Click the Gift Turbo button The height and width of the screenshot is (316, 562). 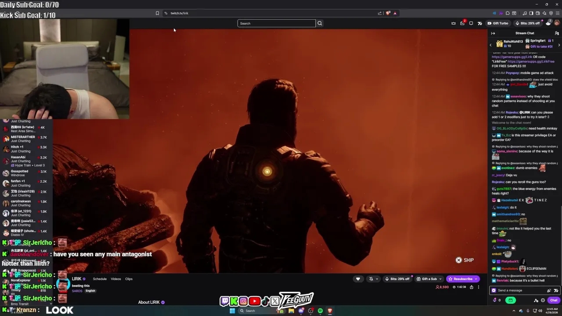pyautogui.click(x=498, y=23)
